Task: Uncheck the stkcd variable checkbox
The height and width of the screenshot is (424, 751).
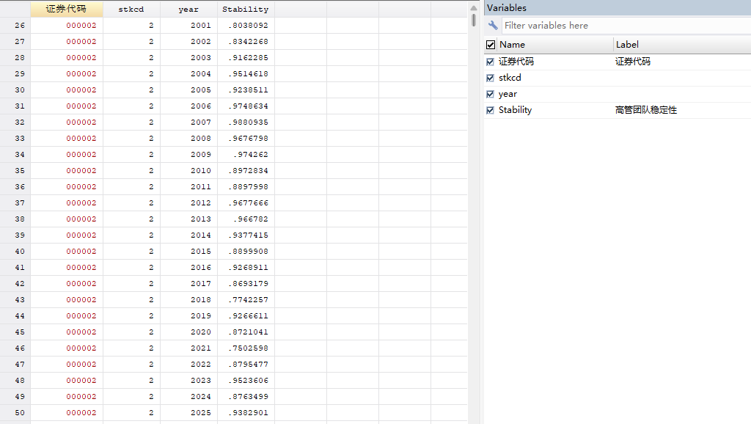Action: pos(490,78)
